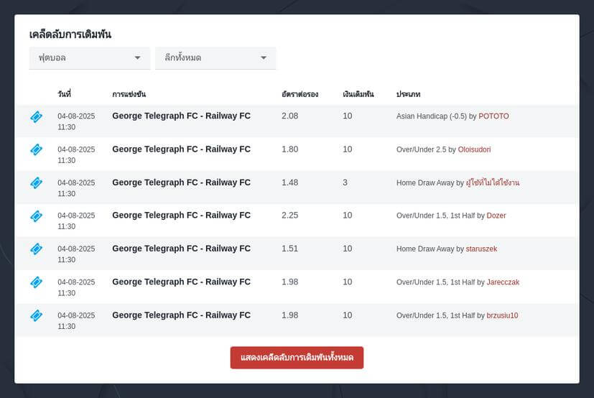Open the staruszek user link

[481, 249]
